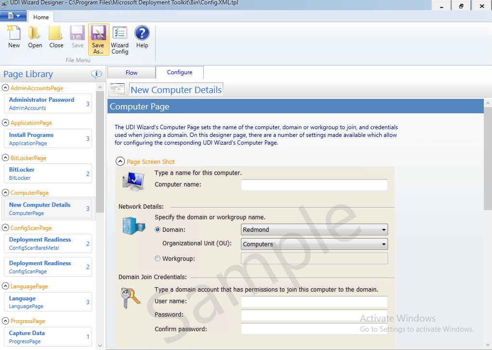Click the Computer Page vertical scrollbar thumb
This screenshot has width=492, height=350.
tap(488, 159)
